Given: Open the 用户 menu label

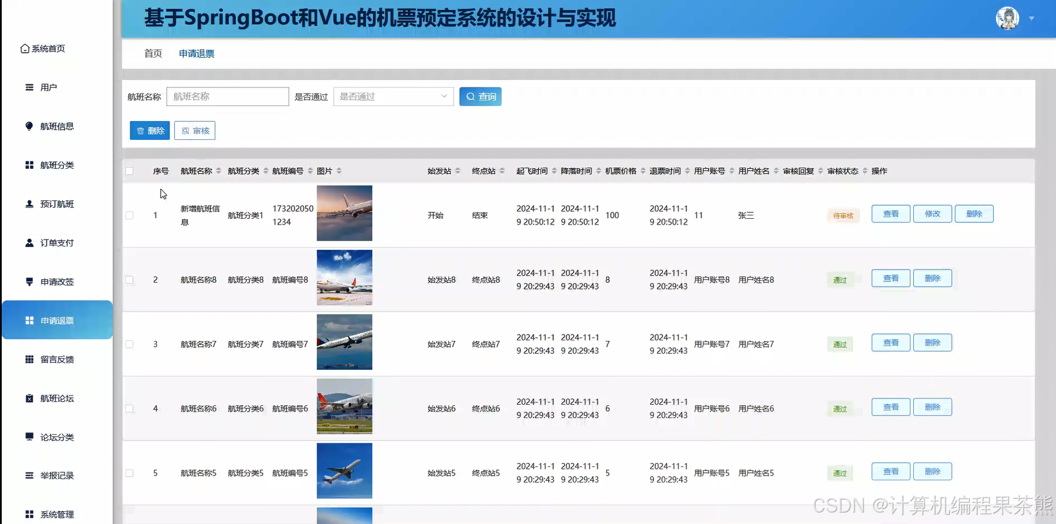Looking at the screenshot, I should (x=48, y=88).
